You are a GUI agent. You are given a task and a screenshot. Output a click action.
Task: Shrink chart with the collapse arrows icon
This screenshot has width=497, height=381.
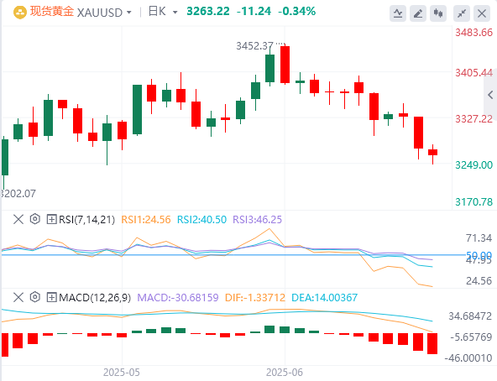coord(462,13)
